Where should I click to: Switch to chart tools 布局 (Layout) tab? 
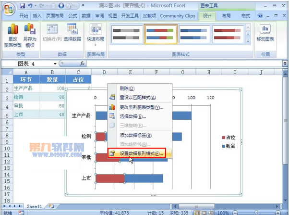(226, 16)
